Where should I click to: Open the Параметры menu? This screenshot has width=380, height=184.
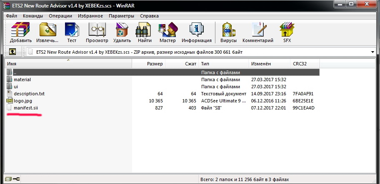(x=121, y=16)
